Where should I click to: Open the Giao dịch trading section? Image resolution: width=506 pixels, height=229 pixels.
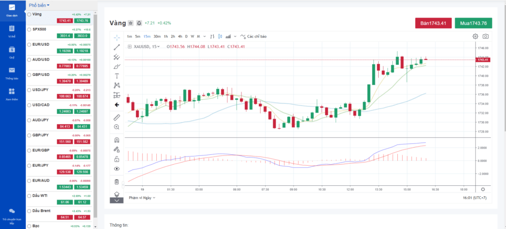(x=12, y=10)
